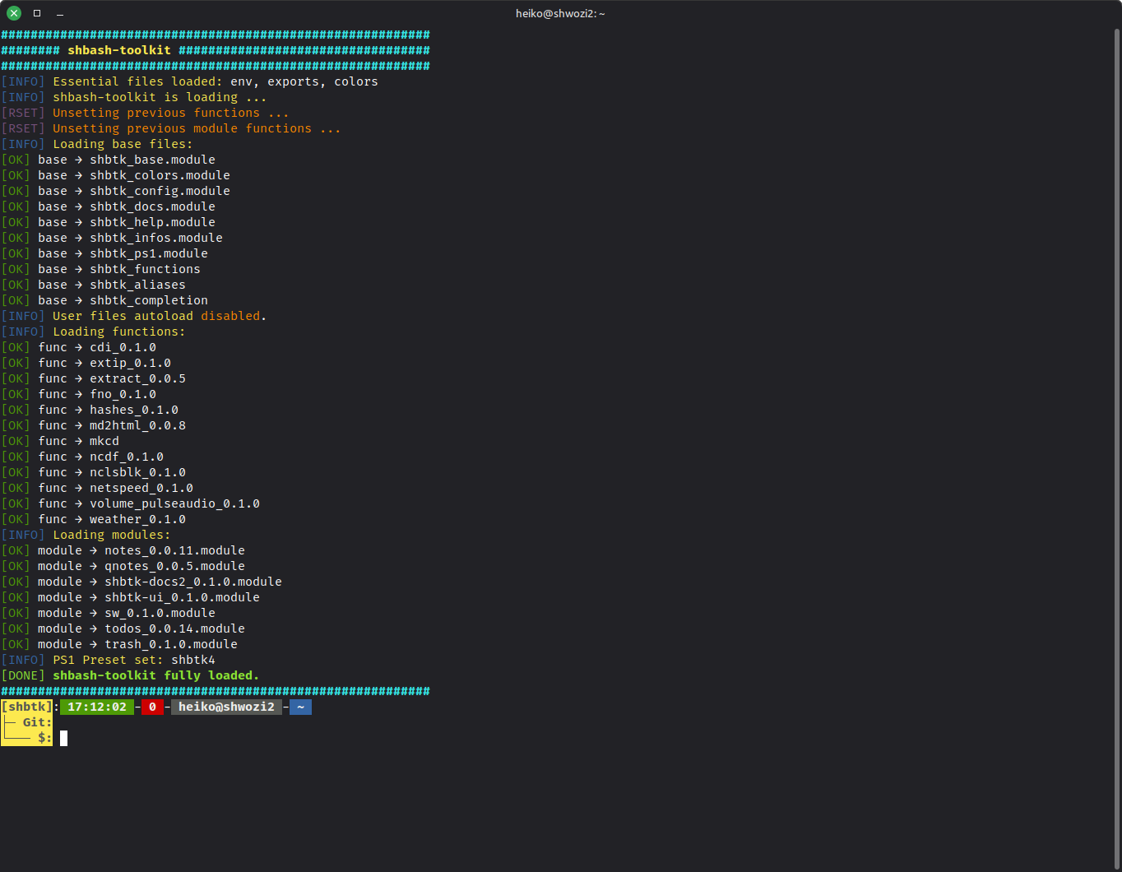Click the green 17:12:02 time segment
The image size is (1122, 872).
tap(97, 707)
